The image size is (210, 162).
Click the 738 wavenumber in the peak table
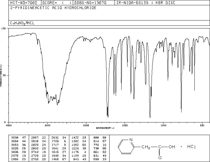tap(96, 148)
